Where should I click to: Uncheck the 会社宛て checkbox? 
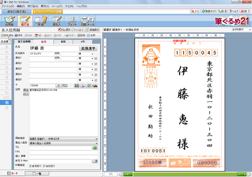coord(45,166)
